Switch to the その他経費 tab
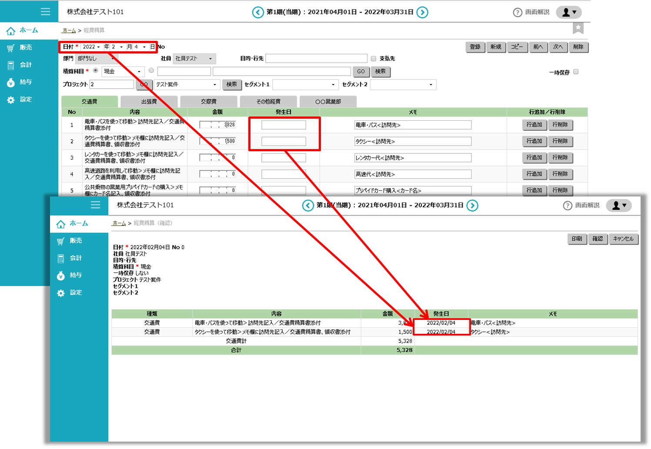The height and width of the screenshot is (449, 651). coord(268,102)
